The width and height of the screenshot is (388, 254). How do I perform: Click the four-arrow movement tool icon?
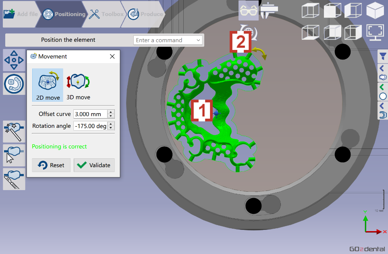pyautogui.click(x=14, y=60)
